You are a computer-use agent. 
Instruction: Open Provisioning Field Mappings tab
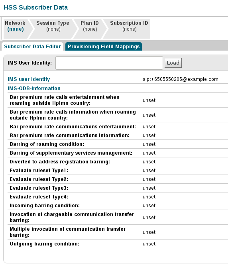pos(104,47)
